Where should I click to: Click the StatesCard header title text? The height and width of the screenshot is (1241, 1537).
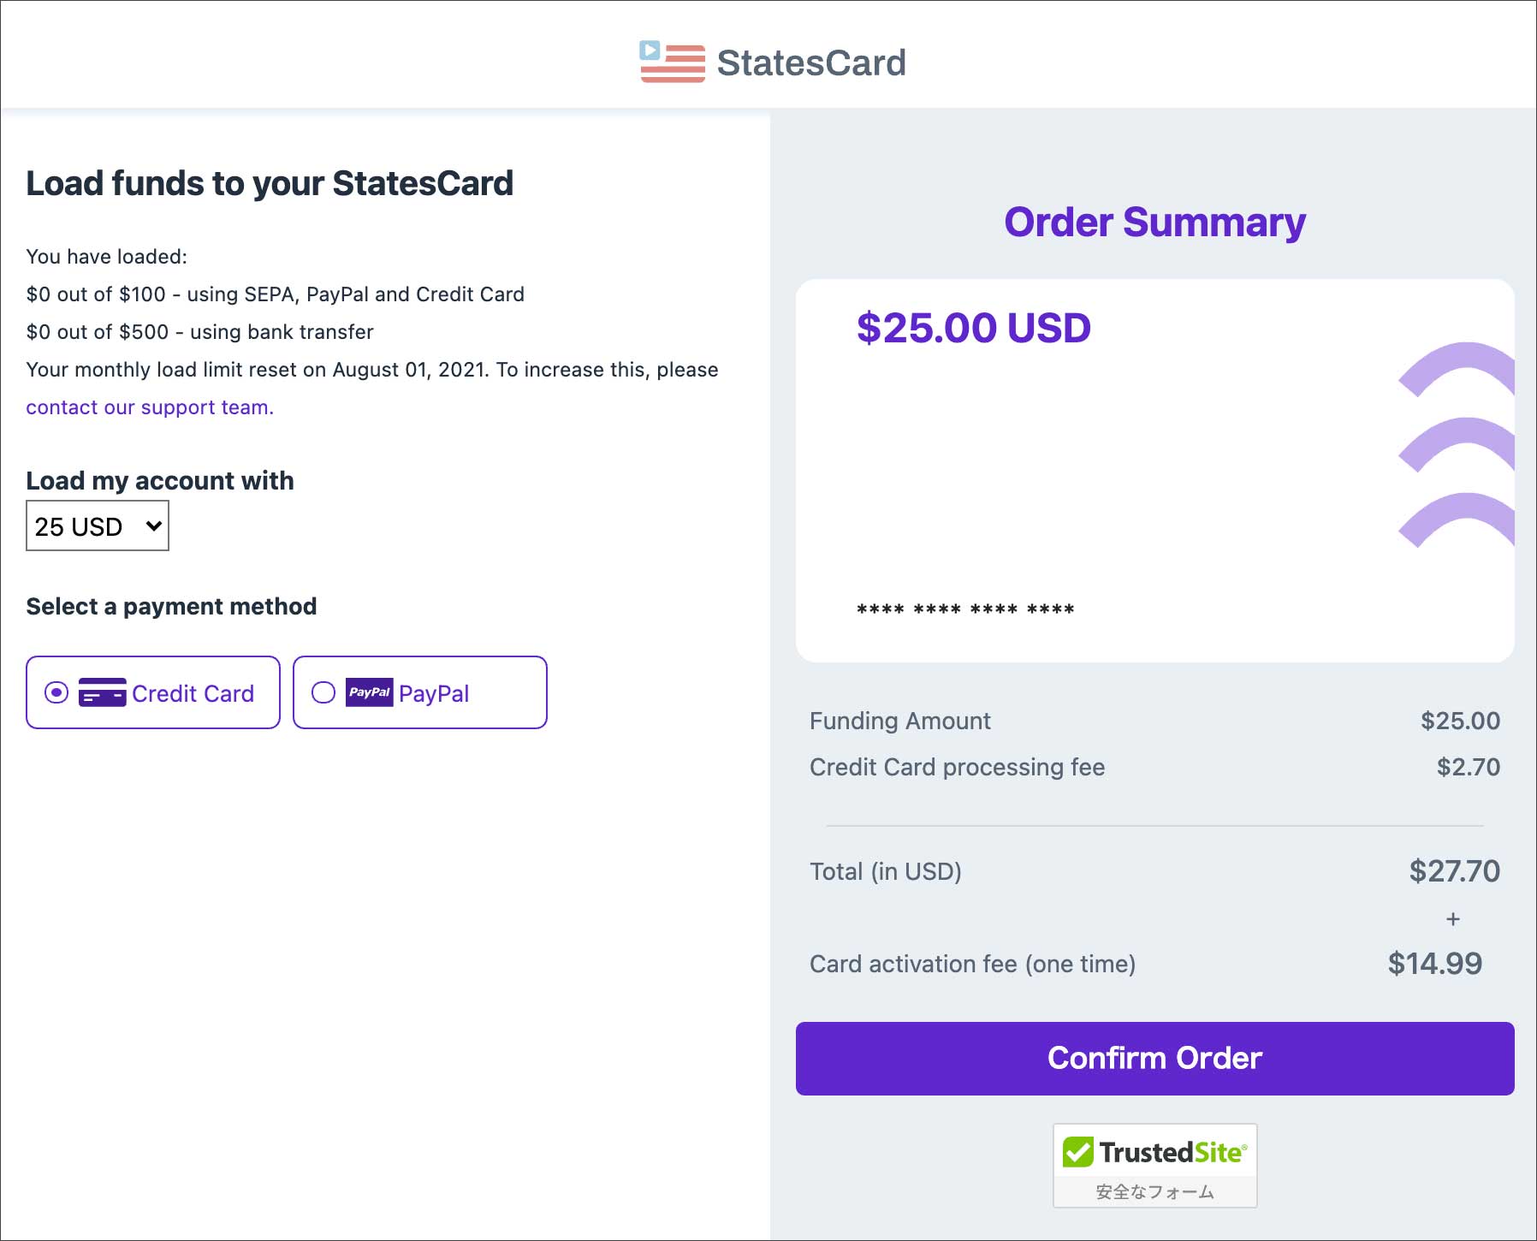tap(810, 62)
